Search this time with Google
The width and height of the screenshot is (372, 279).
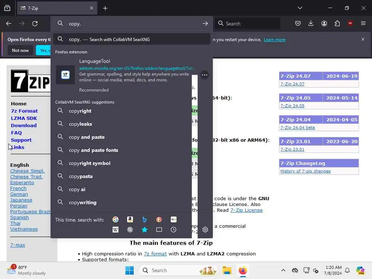(116, 219)
